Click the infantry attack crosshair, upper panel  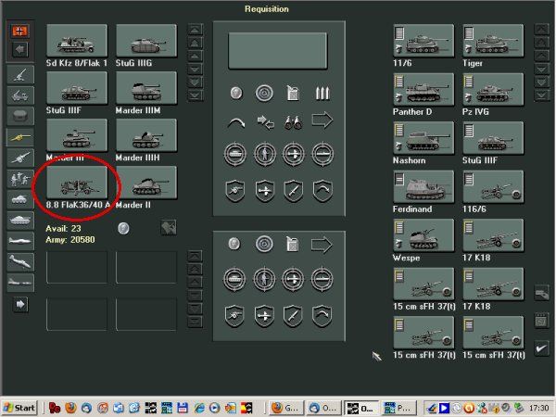(x=264, y=154)
